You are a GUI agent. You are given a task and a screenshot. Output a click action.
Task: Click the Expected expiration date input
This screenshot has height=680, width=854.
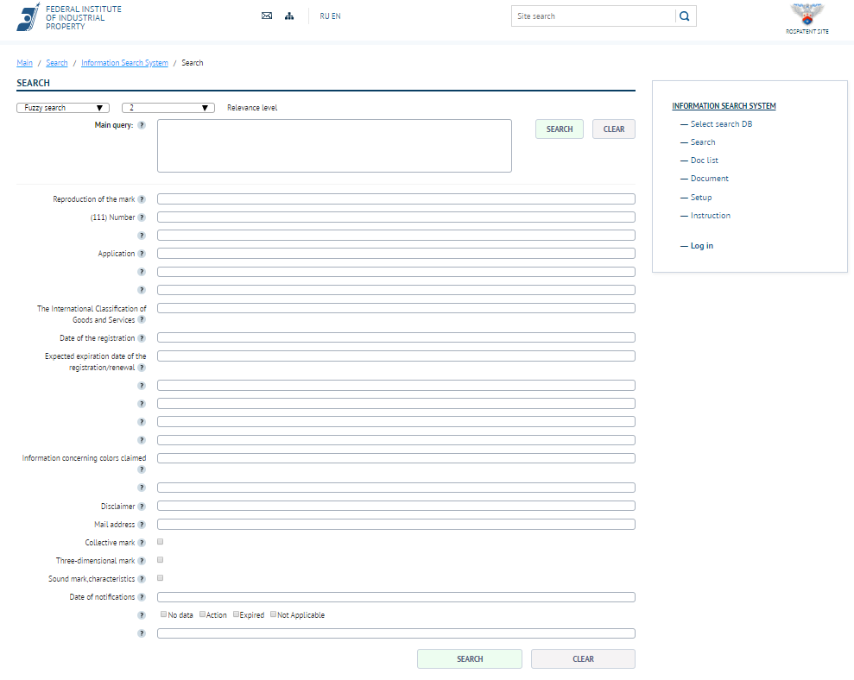[x=396, y=356]
